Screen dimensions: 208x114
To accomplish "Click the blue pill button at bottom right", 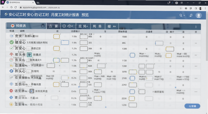I will pos(192,106).
